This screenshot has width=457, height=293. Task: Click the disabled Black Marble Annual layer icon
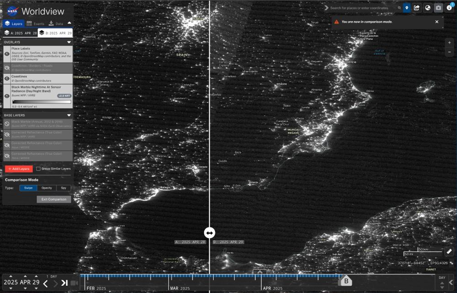(x=7, y=123)
